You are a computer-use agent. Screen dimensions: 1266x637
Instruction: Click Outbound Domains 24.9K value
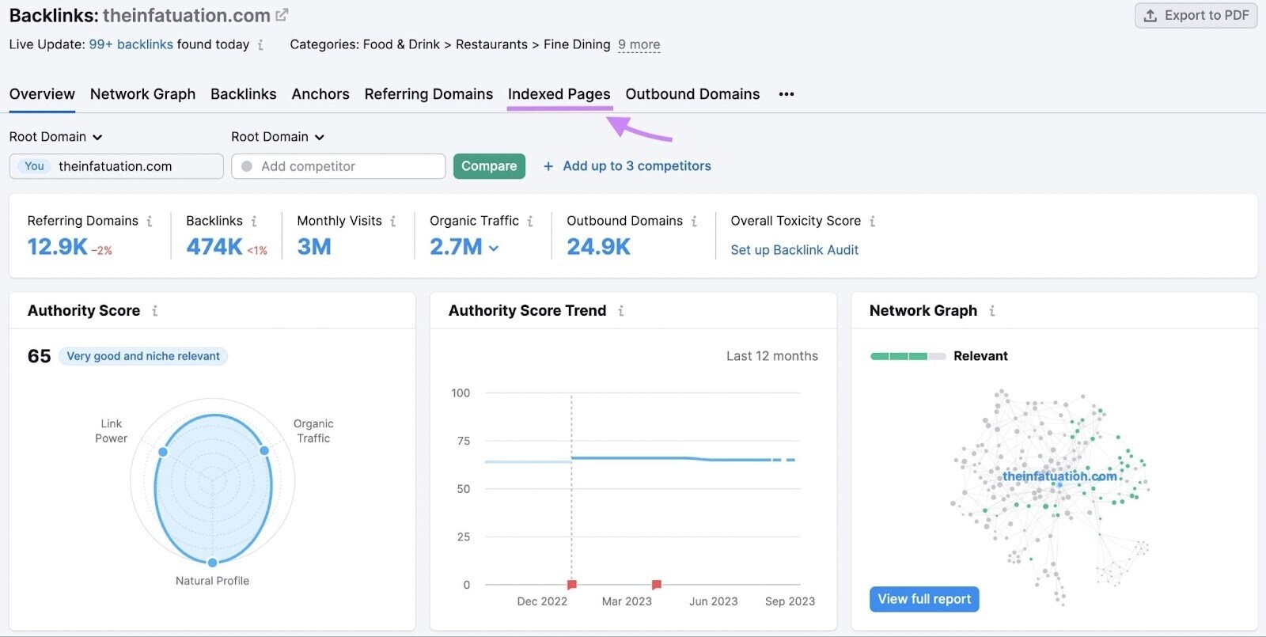click(599, 247)
